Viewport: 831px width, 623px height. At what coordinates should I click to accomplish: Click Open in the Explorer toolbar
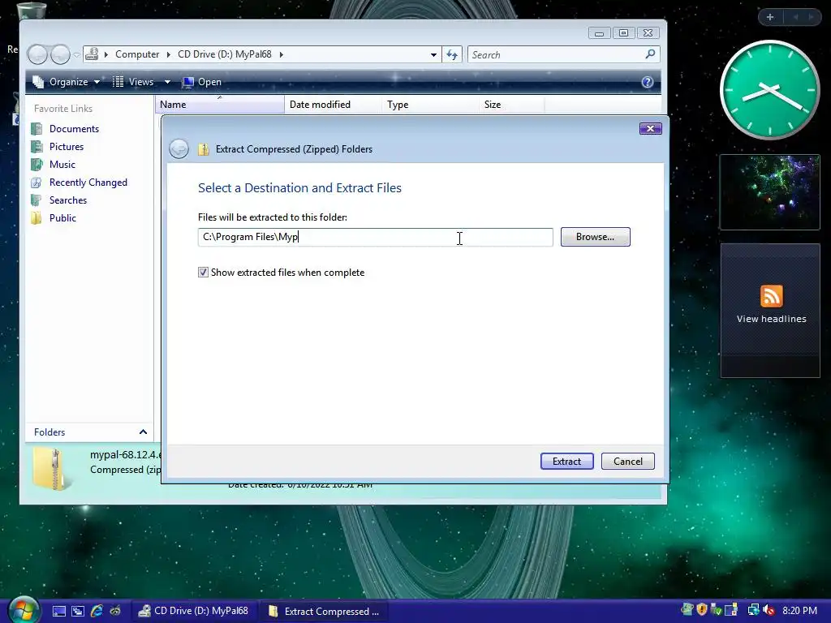(x=202, y=82)
